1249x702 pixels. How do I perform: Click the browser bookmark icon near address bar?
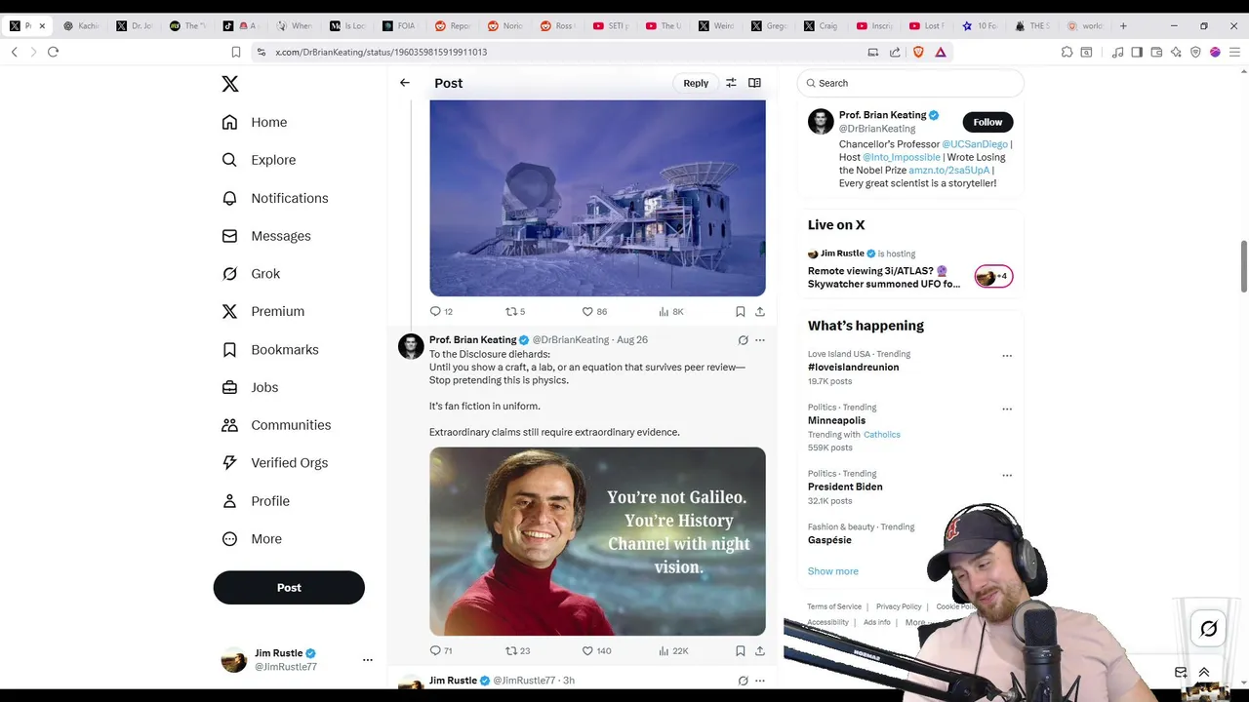coord(236,52)
